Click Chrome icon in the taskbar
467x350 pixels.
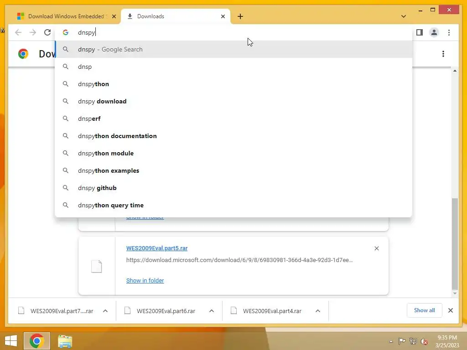(37, 341)
